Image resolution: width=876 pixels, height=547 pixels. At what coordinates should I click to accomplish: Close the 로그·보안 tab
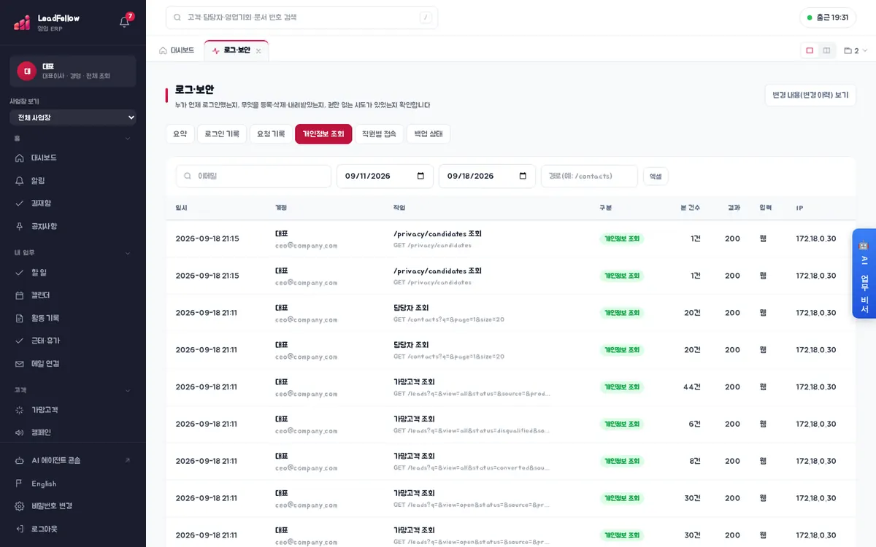(258, 51)
